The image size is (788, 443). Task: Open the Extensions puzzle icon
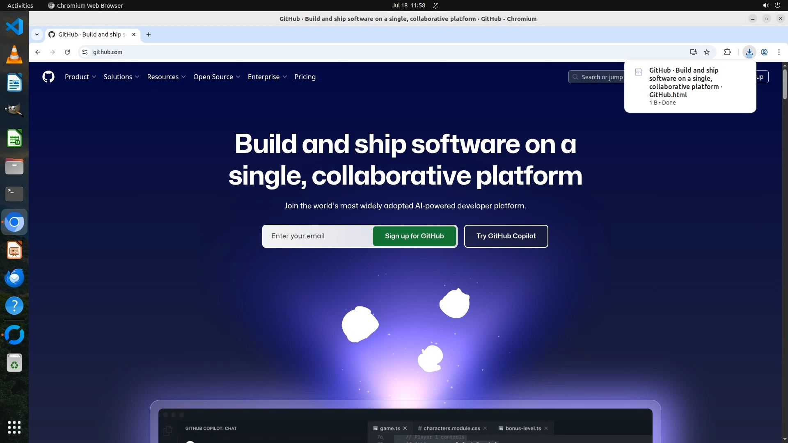[x=727, y=52]
